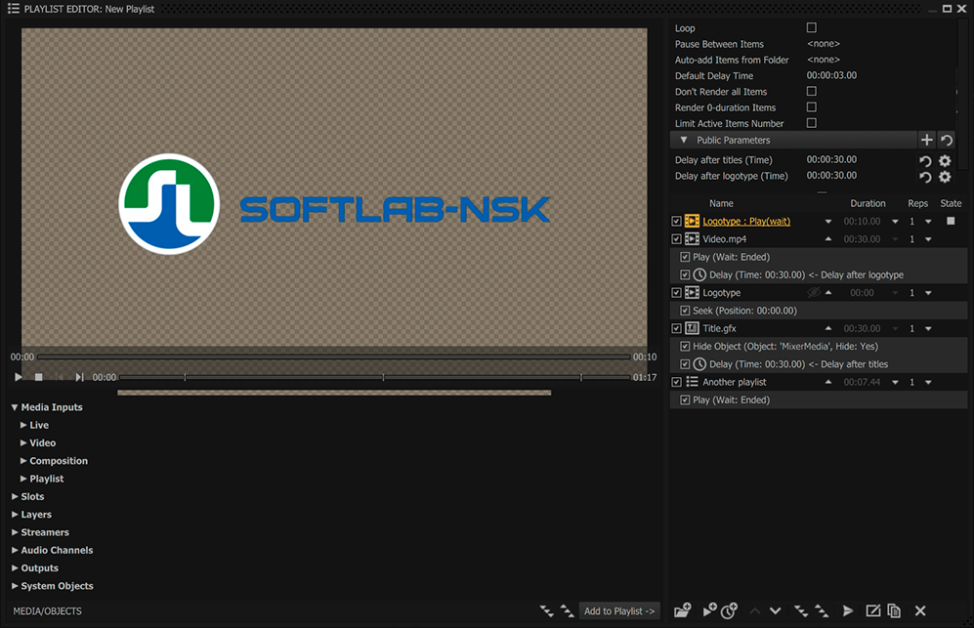Screen dimensions: 974x628
Task: Click the Logotype : Play(wait) orange film icon
Action: coord(692,221)
